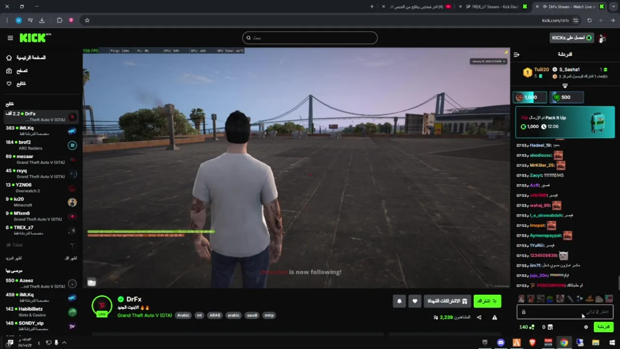The width and height of the screenshot is (620, 349).
Task: Open TREX_z7 channel in sidebar
Action: coord(41,230)
